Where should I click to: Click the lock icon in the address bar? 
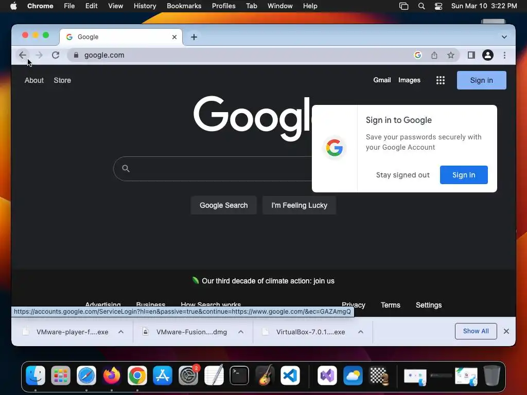pyautogui.click(x=76, y=55)
